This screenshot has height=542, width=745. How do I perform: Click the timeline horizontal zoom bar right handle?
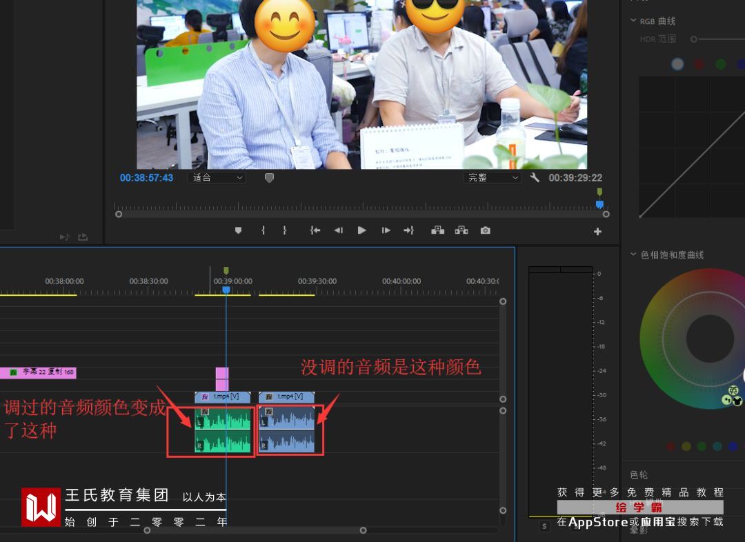tap(363, 530)
